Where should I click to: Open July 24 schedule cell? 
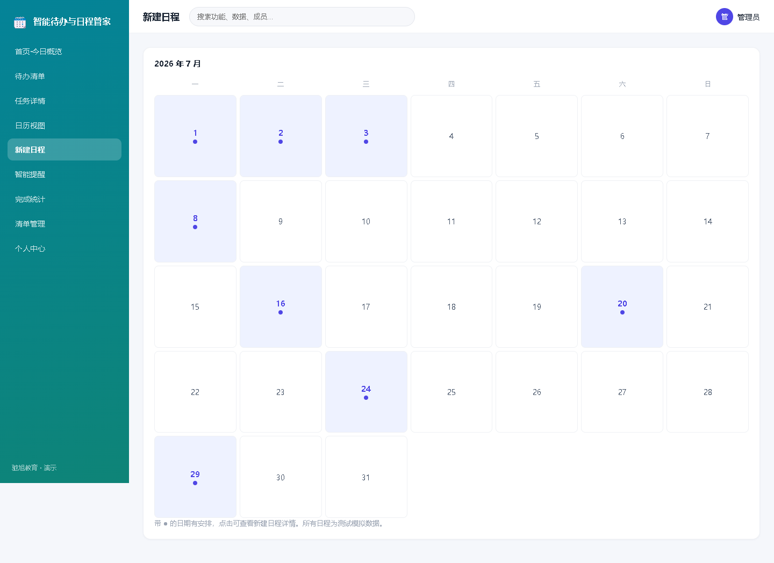366,392
